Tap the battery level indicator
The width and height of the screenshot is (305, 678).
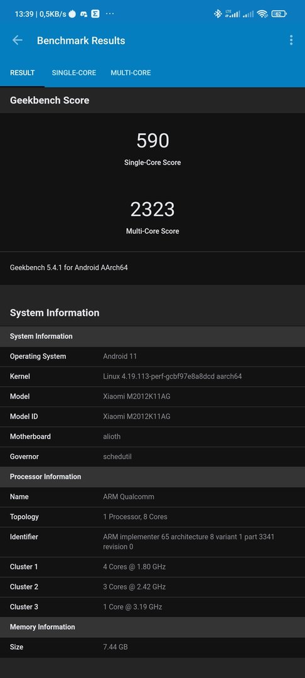coord(279,14)
